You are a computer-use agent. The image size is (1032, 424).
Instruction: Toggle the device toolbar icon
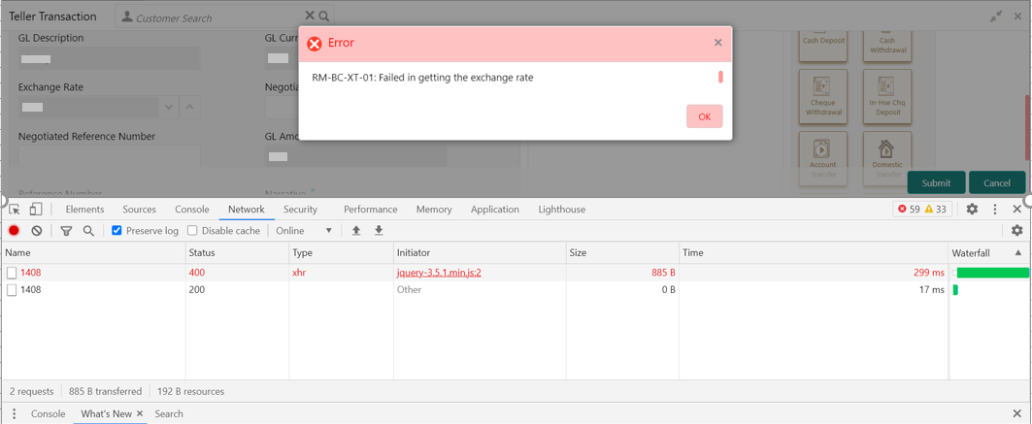[36, 209]
